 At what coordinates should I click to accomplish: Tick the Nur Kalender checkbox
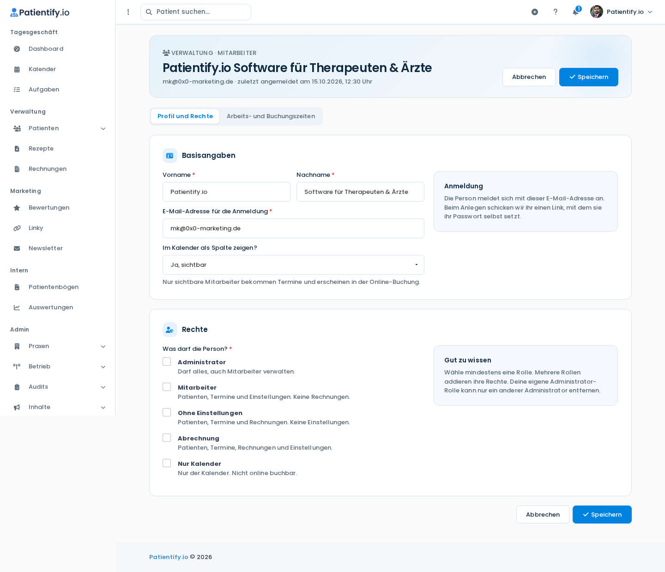pyautogui.click(x=167, y=463)
